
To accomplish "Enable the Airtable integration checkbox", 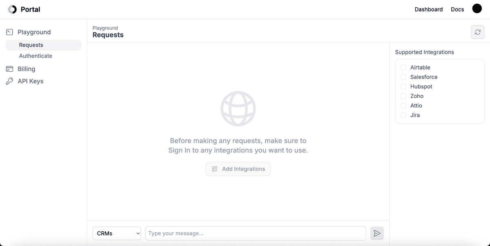I will point(403,67).
